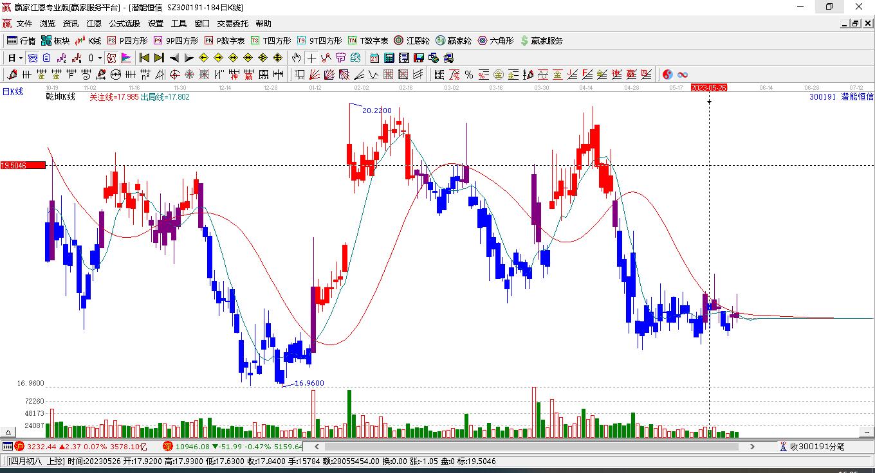Open the P四方形 tool
The image size is (875, 473).
coord(127,40)
